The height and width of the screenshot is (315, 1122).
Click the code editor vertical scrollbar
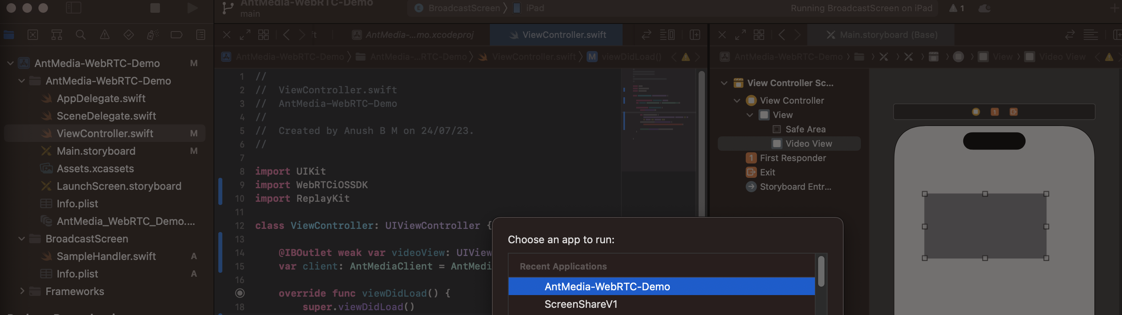click(701, 144)
